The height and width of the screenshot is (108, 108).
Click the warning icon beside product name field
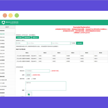pyautogui.click(x=51, y=71)
